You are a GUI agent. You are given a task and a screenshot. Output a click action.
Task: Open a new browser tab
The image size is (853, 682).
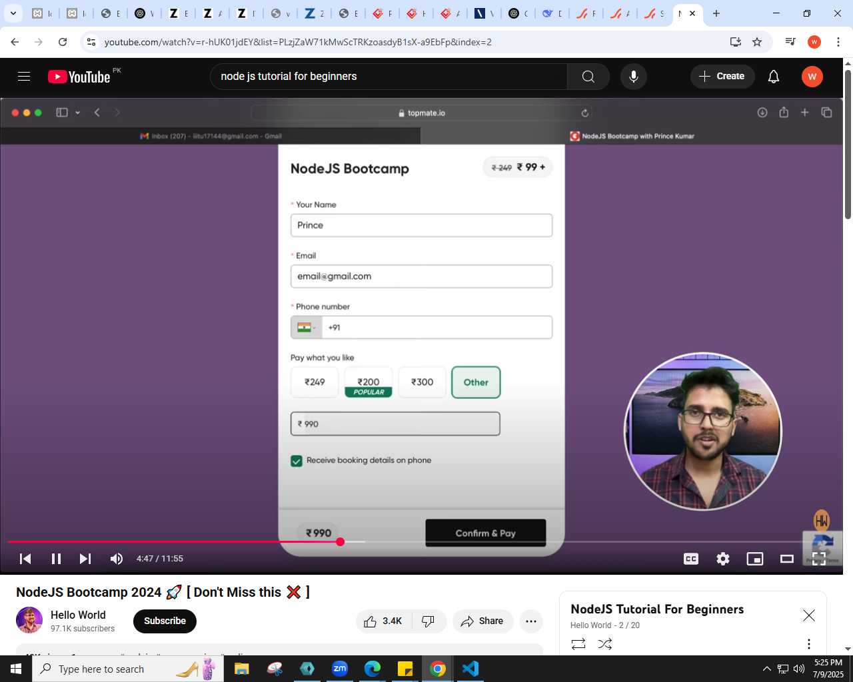point(716,13)
